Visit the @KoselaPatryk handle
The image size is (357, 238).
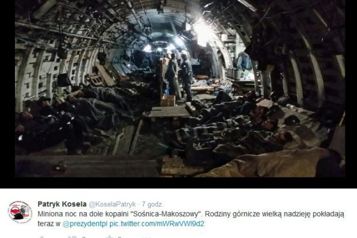(x=112, y=204)
